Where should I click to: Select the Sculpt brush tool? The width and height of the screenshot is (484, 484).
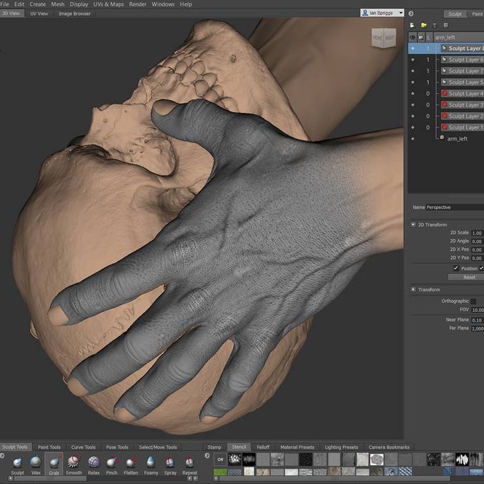[17, 462]
